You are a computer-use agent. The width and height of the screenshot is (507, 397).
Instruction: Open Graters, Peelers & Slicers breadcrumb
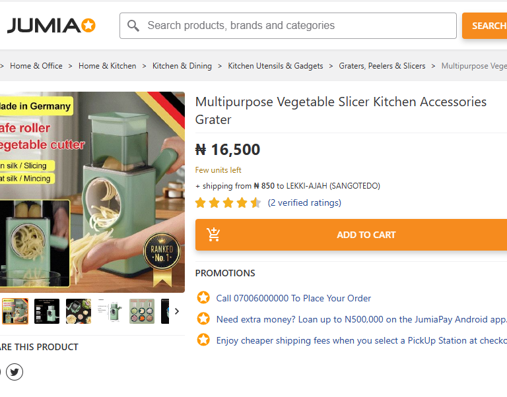(382, 66)
